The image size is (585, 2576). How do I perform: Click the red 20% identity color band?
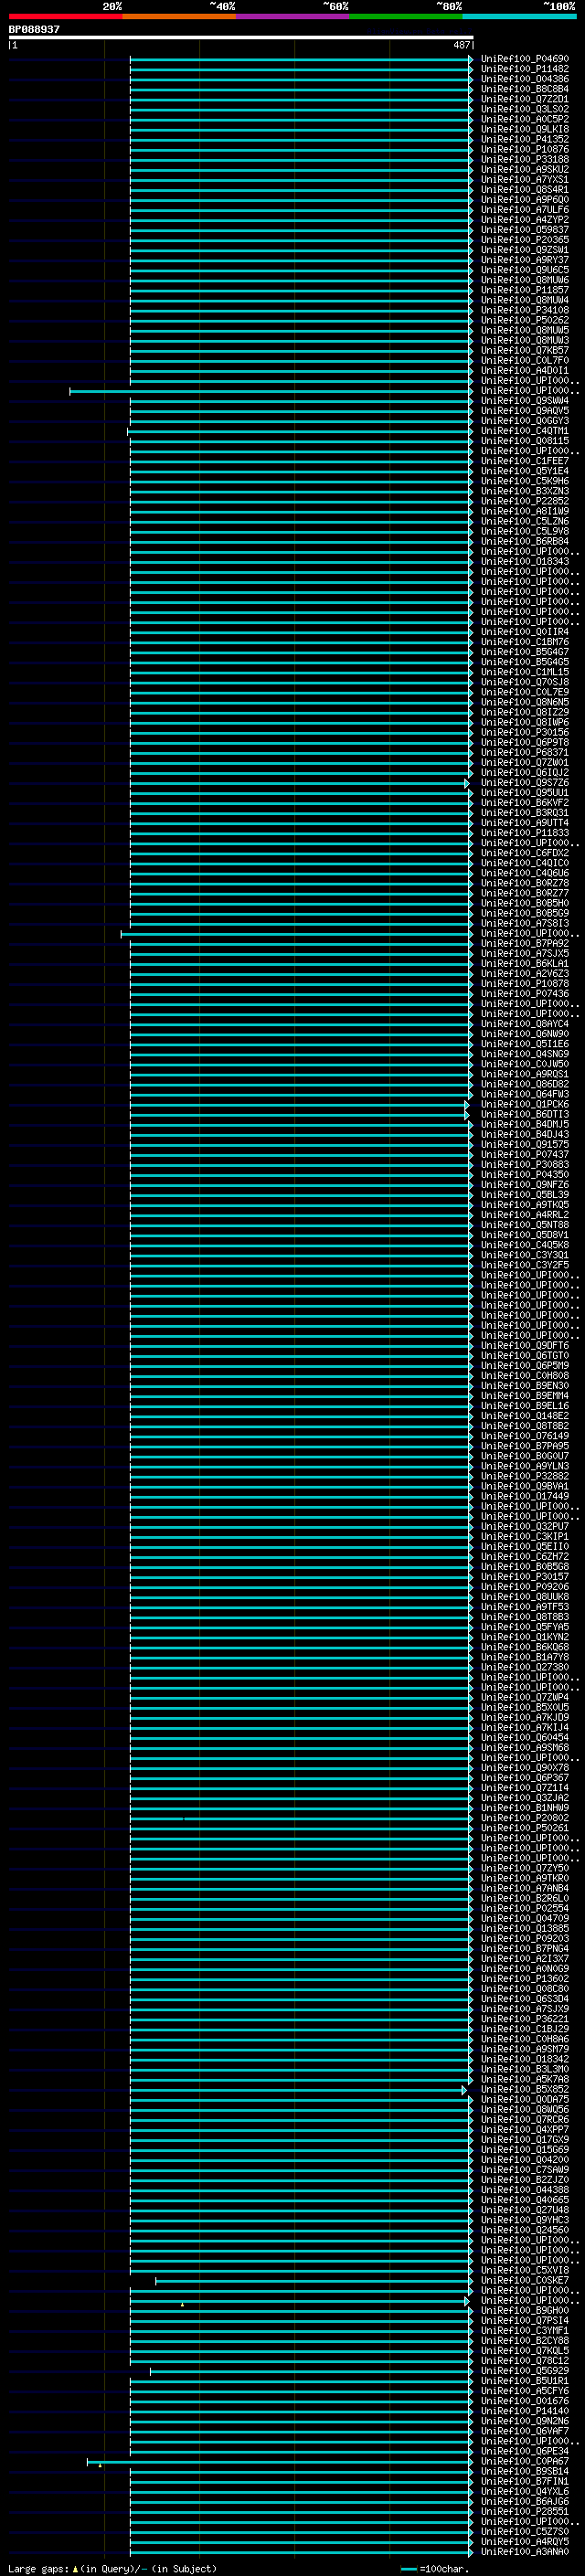coord(65,16)
